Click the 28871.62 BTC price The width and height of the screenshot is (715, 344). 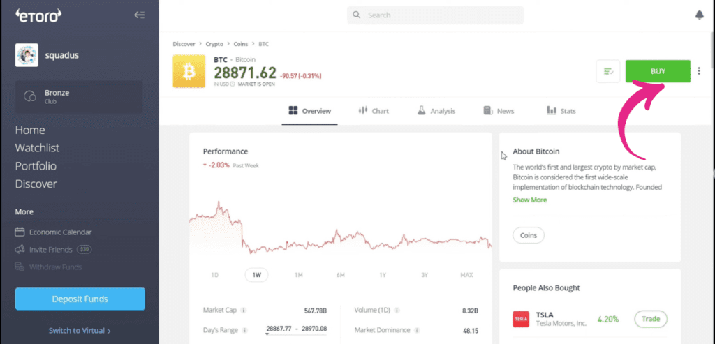[245, 73]
